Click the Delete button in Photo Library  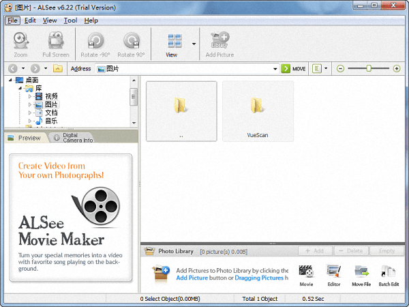(x=351, y=251)
